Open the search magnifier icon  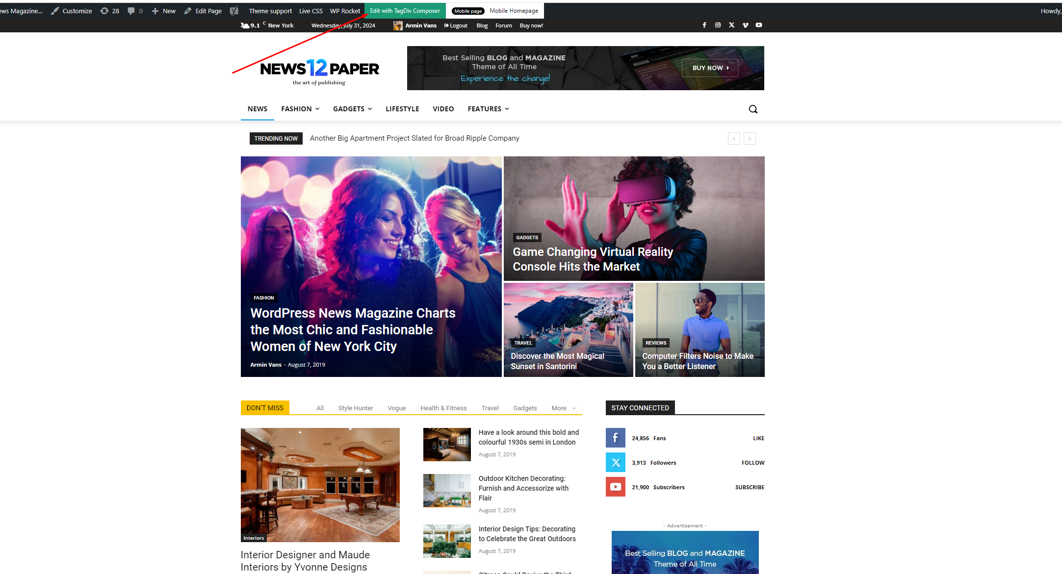click(753, 109)
